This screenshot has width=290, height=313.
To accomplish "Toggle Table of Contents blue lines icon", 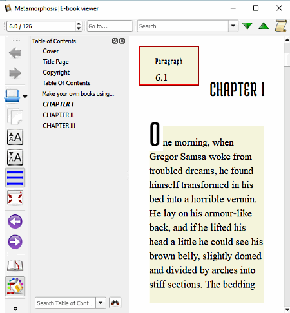I will [15, 178].
